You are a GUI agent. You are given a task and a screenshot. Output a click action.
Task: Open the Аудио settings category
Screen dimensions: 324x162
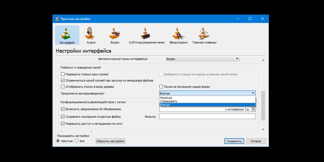[x=91, y=35]
